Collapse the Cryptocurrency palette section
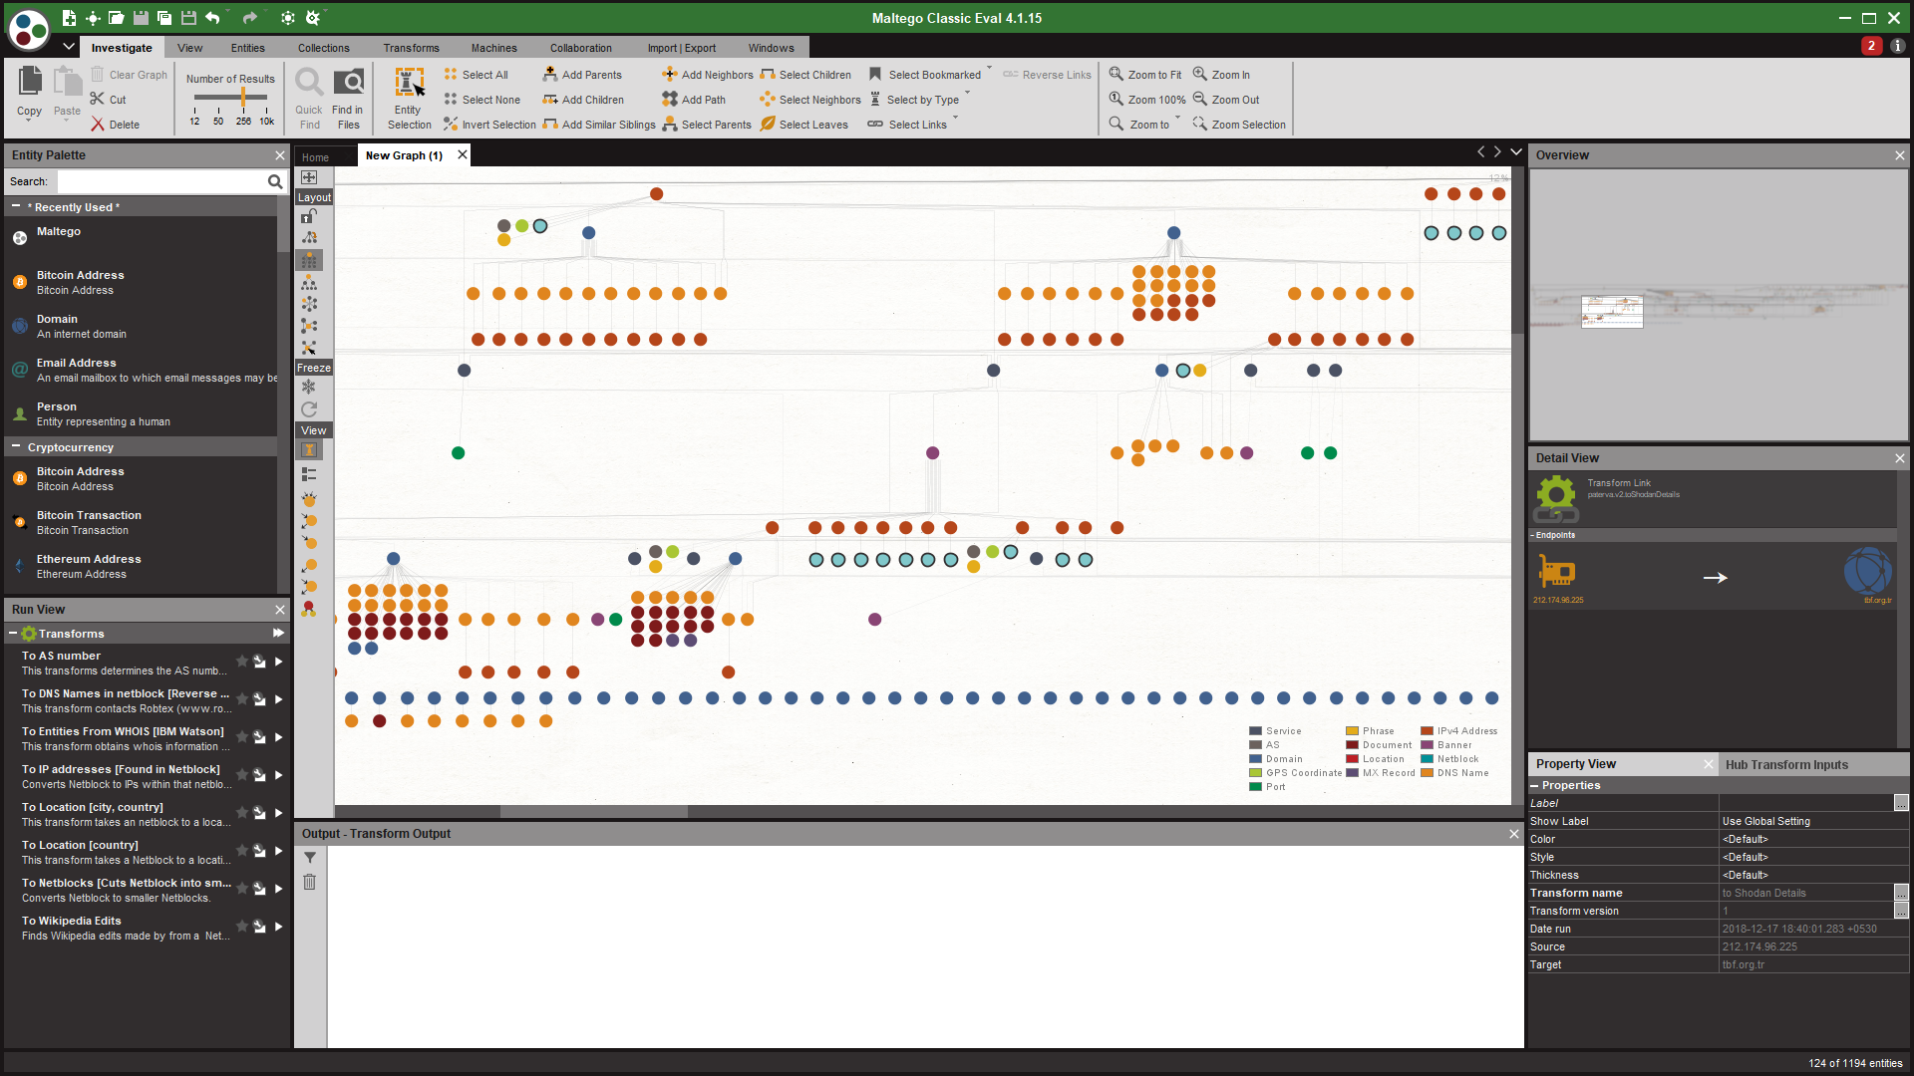This screenshot has height=1076, width=1914. [16, 446]
